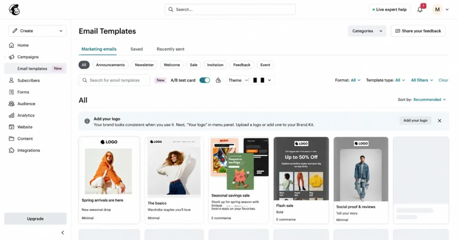Screen dimensions: 458x240
Task: Open the Seasonal savings sale template
Action: (239, 180)
